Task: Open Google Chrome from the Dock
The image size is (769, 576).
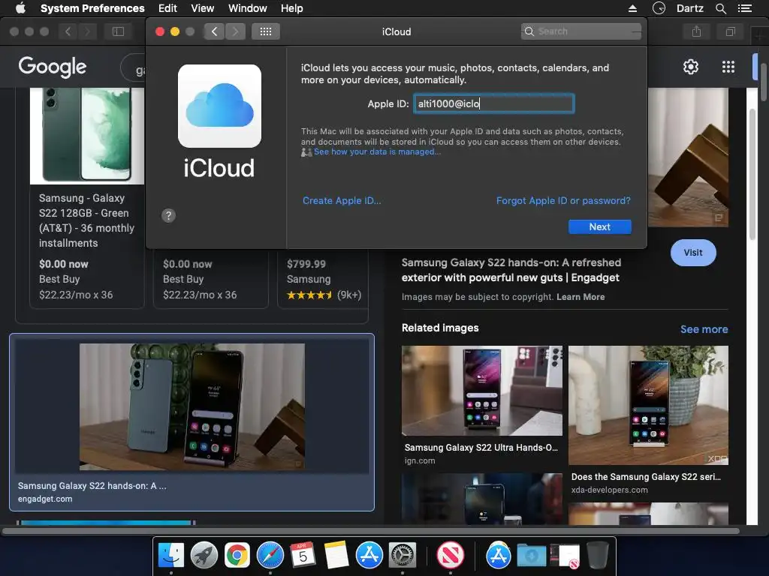Action: click(237, 556)
